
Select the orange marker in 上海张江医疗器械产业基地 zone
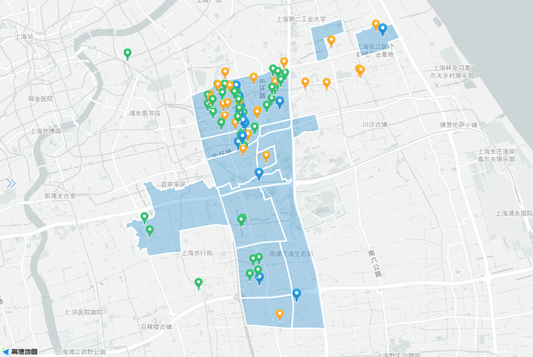point(375,25)
